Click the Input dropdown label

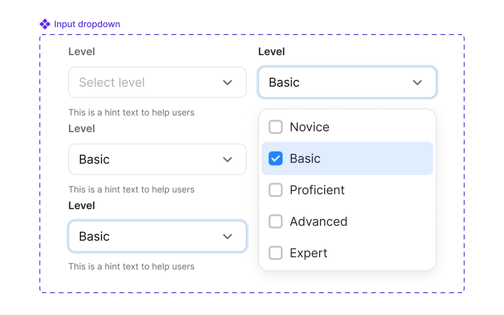[x=87, y=24]
